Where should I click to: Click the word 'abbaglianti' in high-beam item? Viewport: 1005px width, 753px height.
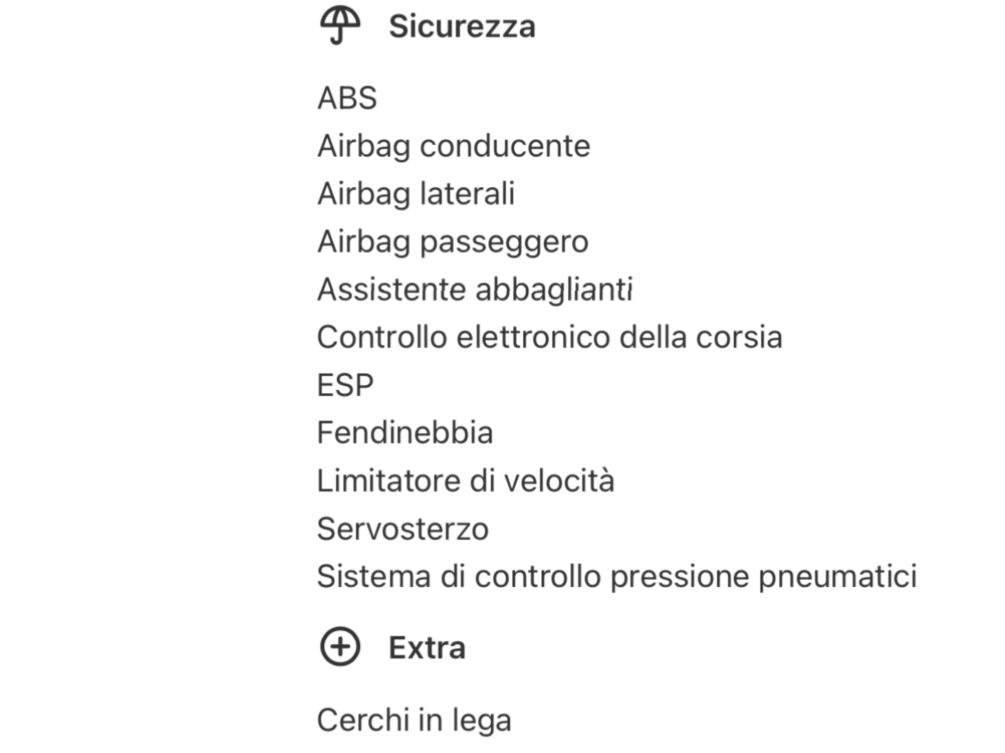(554, 289)
